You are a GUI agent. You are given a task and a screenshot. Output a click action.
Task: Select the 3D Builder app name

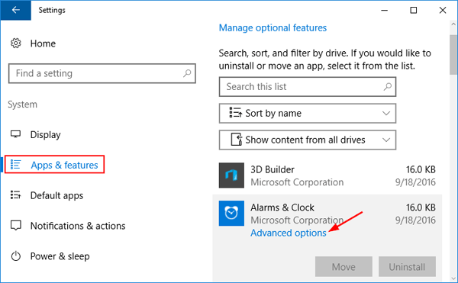pyautogui.click(x=273, y=169)
